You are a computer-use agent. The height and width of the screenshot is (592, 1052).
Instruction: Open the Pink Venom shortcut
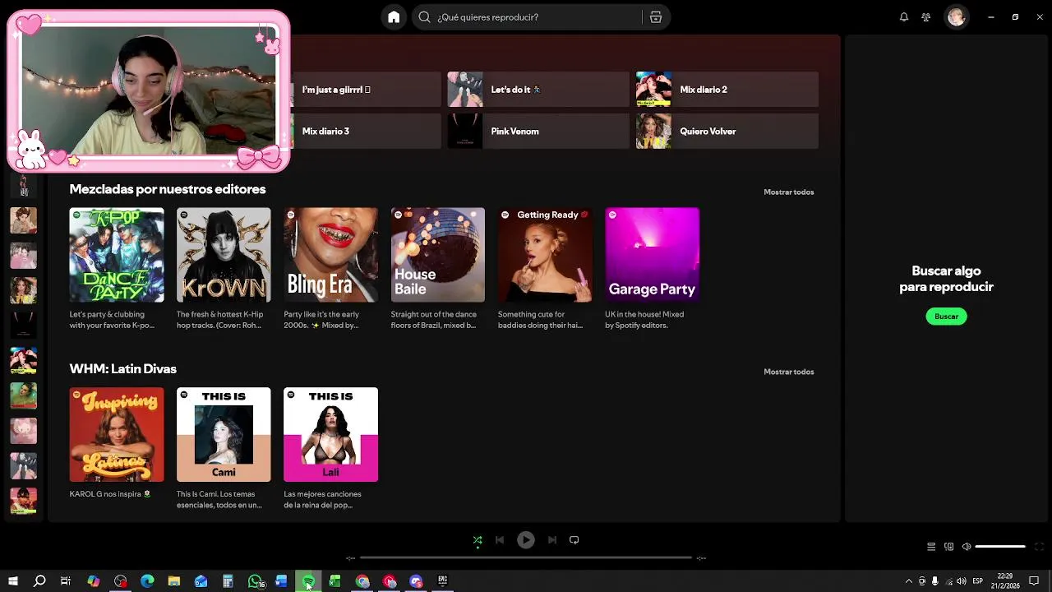click(x=538, y=132)
